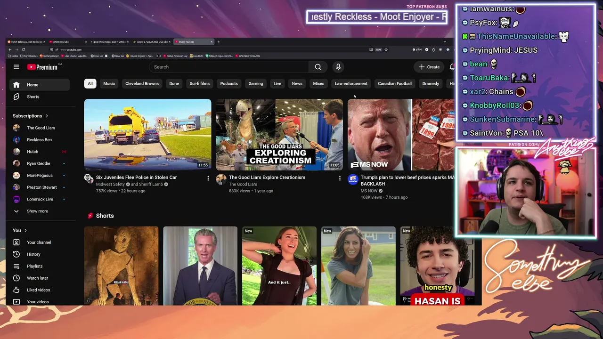Expand Show more subscriptions
The image size is (603, 339).
pos(40,211)
